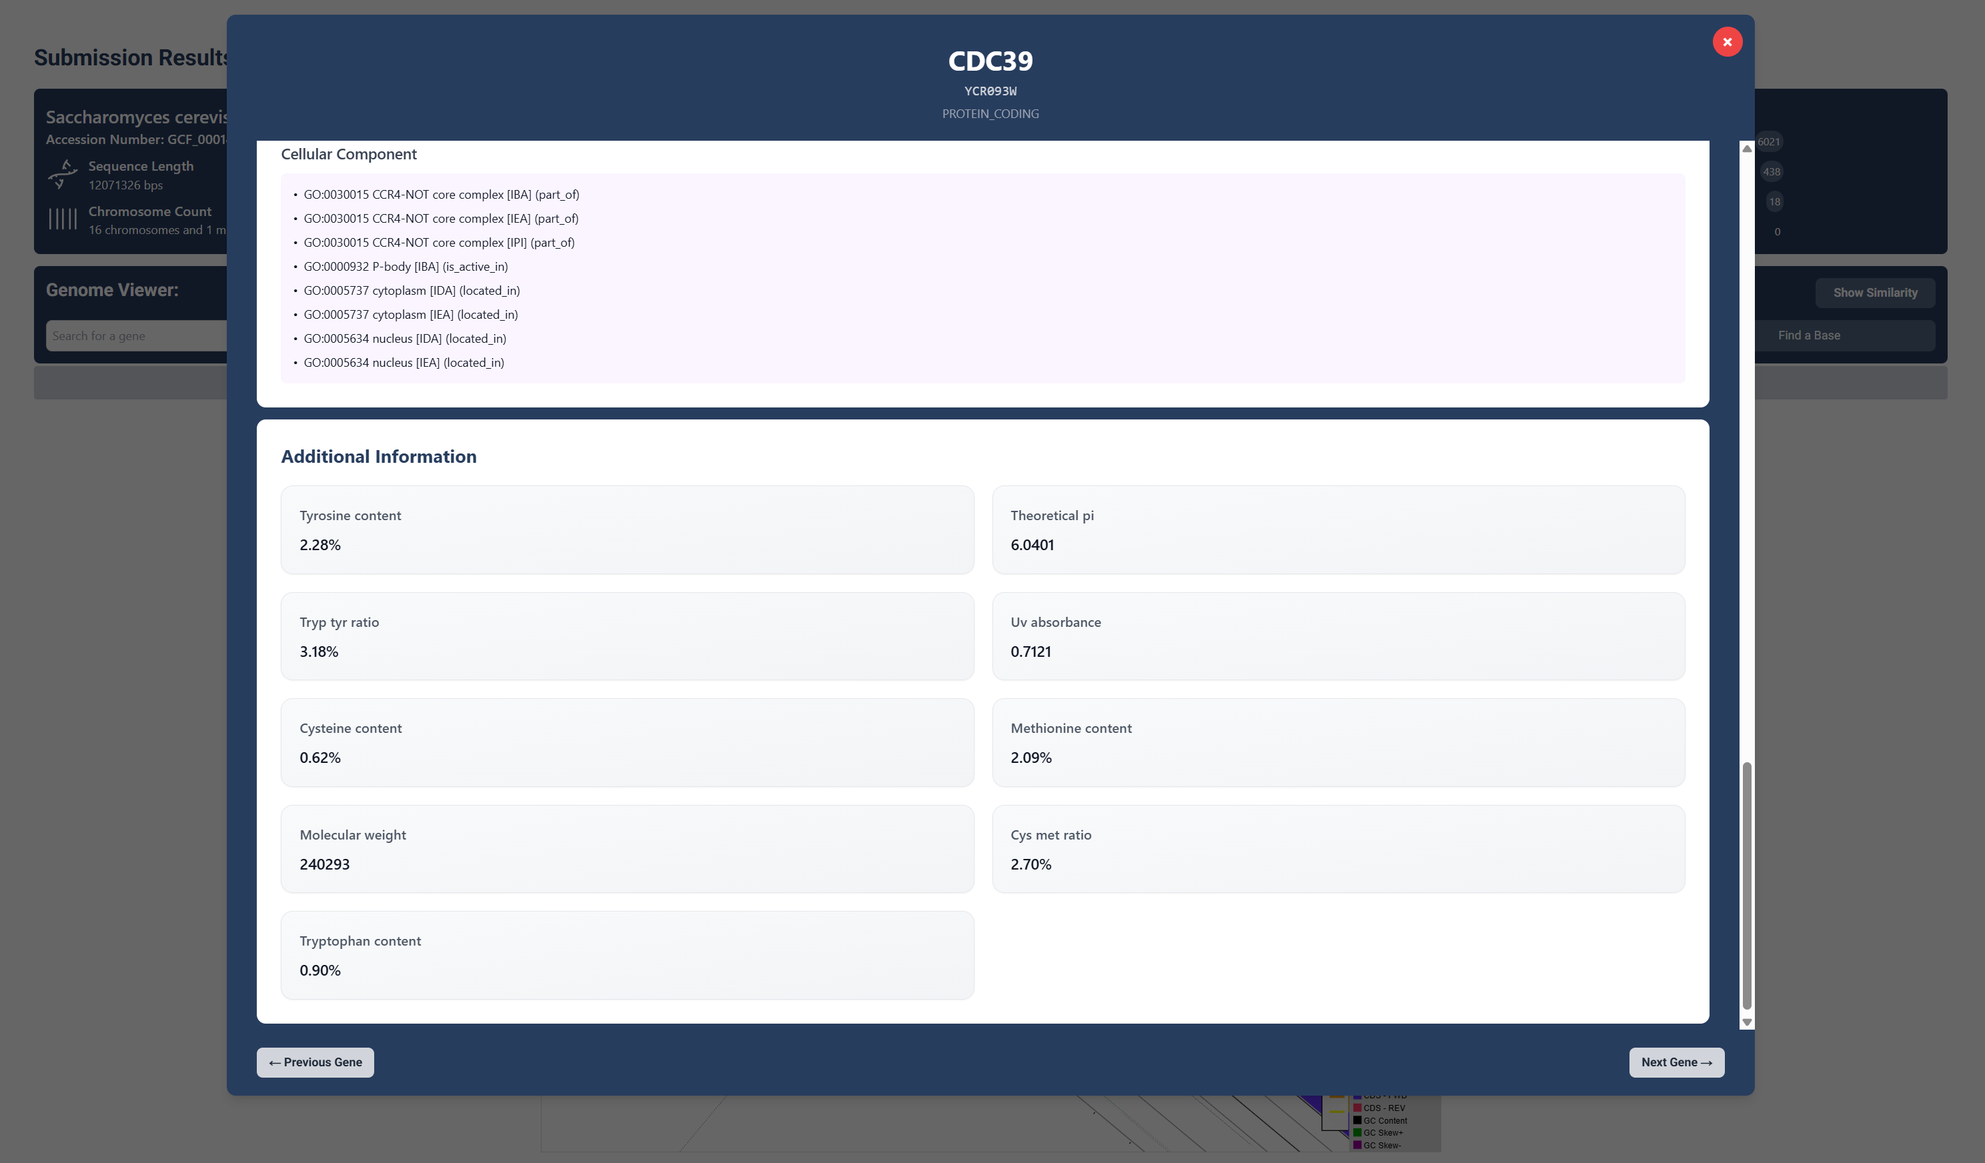Click the GC Skew+ green legend swatch
The image size is (1985, 1163).
1357,1133
